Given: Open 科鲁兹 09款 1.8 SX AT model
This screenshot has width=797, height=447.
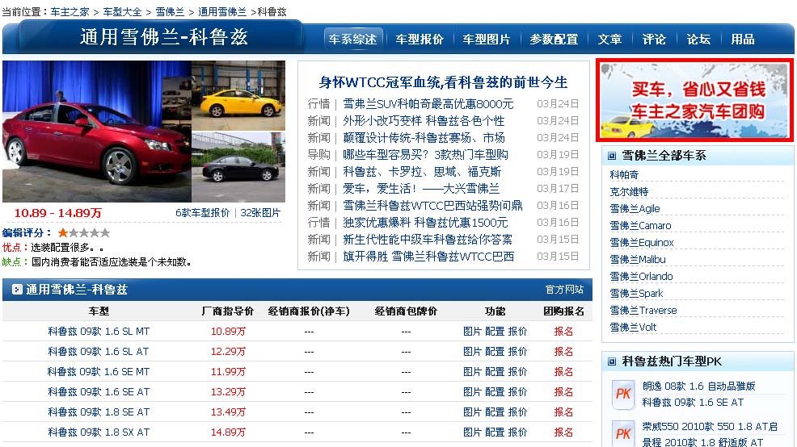Looking at the screenshot, I should [x=99, y=432].
